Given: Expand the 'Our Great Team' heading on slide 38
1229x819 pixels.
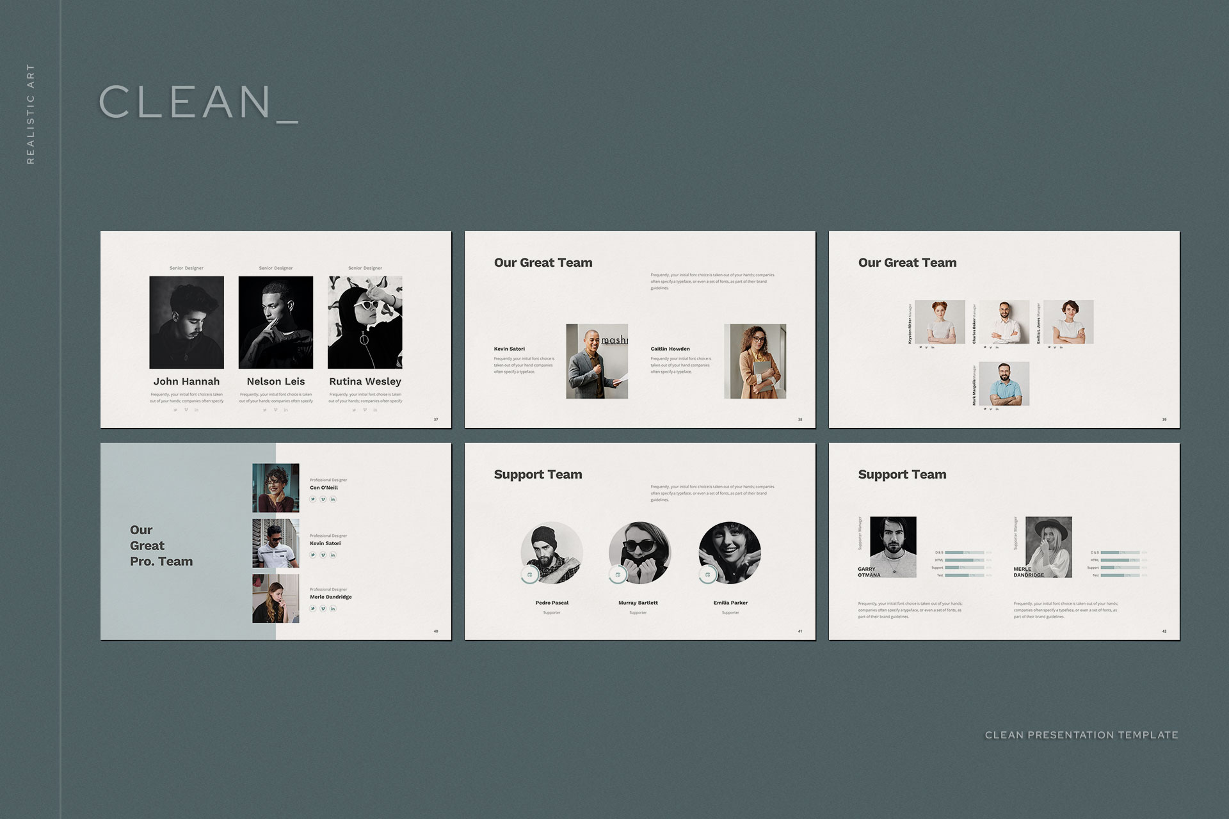Looking at the screenshot, I should [x=542, y=262].
